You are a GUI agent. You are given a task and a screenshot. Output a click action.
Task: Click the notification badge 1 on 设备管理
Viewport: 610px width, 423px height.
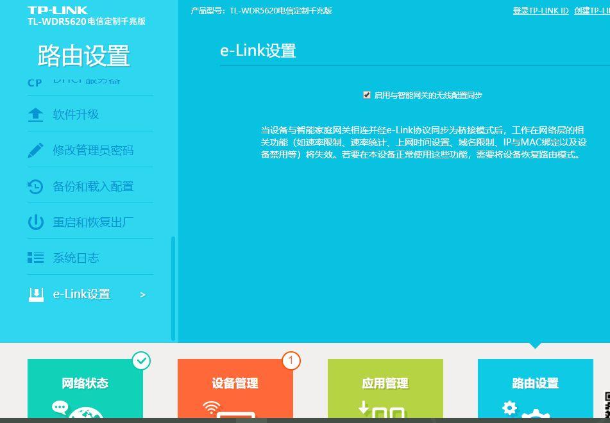(x=291, y=360)
